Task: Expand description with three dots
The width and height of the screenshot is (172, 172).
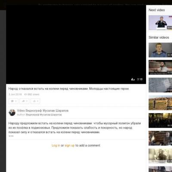Action: coord(11,136)
